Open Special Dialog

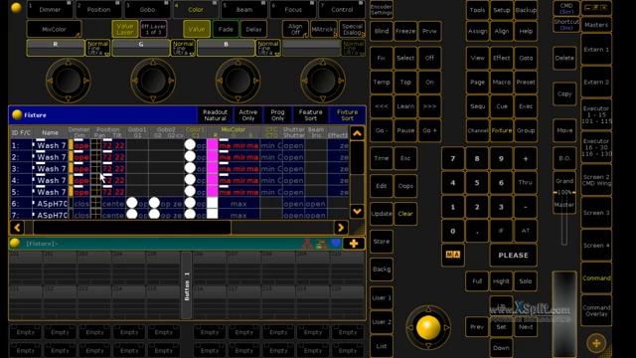pyautogui.click(x=352, y=29)
